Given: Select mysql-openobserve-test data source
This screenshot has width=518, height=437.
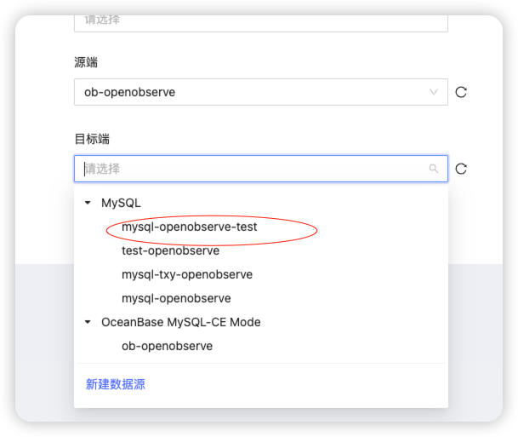Looking at the screenshot, I should click(190, 227).
